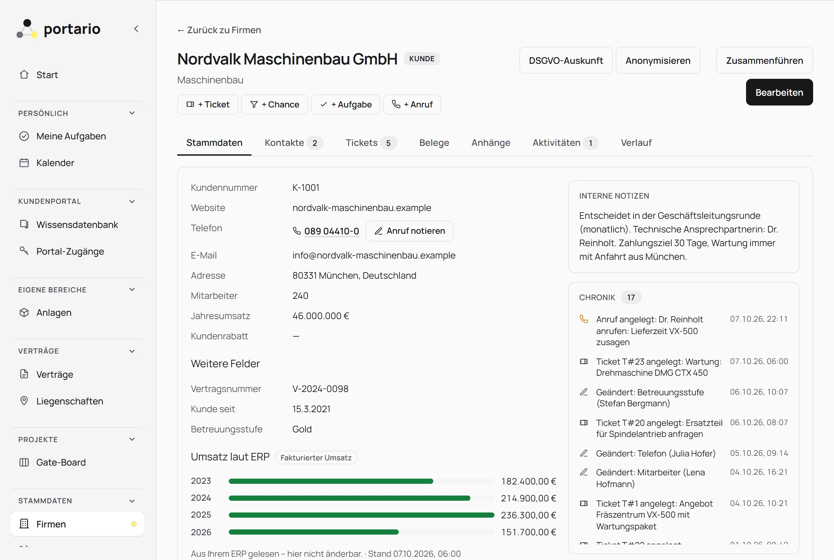Switch to the Kontakte tab
This screenshot has height=560, width=834.
294,143
